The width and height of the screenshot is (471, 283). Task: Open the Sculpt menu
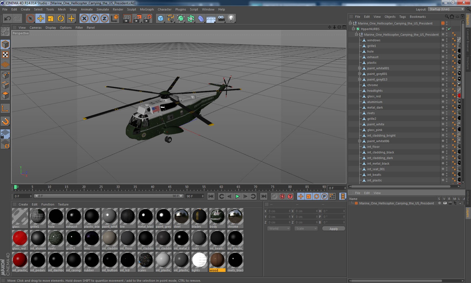pos(131,9)
